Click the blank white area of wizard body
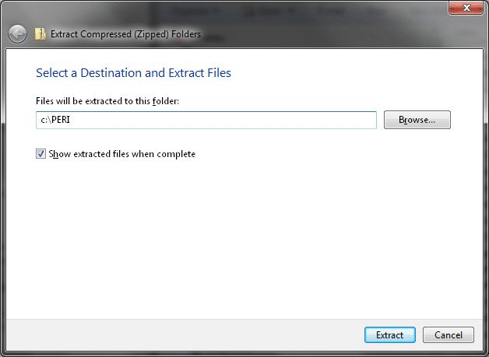The height and width of the screenshot is (357, 489). pyautogui.click(x=243, y=236)
